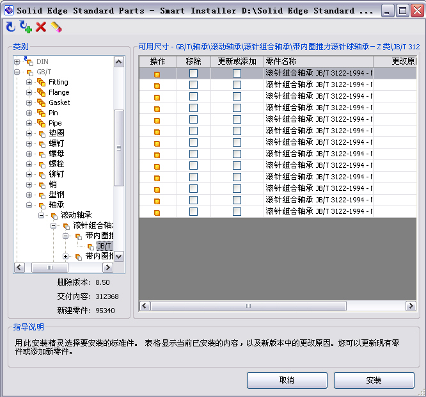This screenshot has height=397, width=426.
Task: Expand the DIN tree node
Action: [17, 61]
